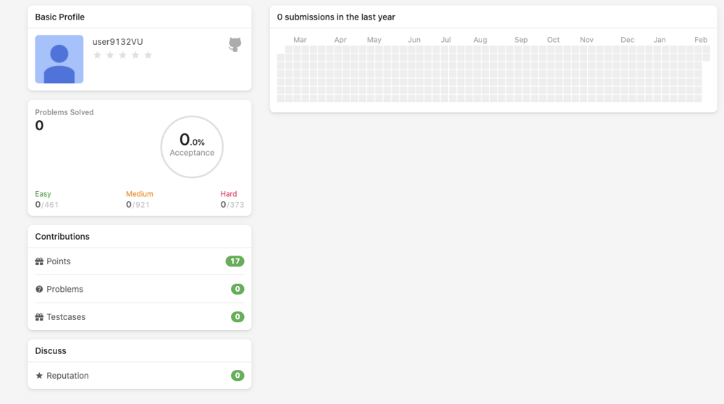Screen dimensions: 724x404
Task: Open the Points contributions row
Action: click(x=140, y=261)
